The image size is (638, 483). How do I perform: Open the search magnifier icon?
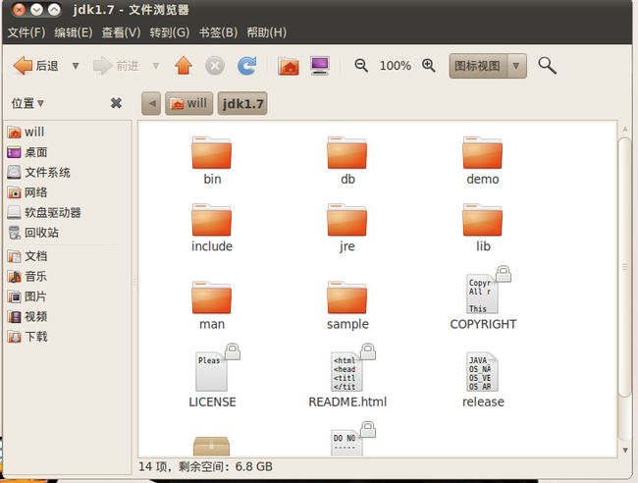tap(547, 66)
